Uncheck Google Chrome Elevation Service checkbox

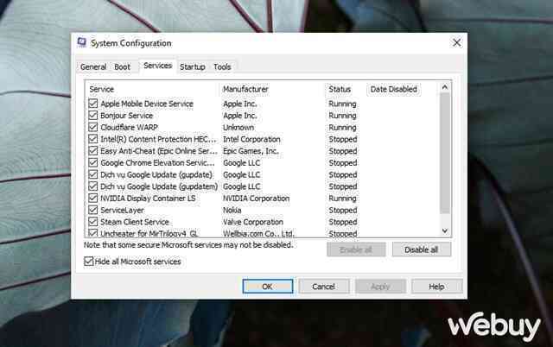(92, 162)
